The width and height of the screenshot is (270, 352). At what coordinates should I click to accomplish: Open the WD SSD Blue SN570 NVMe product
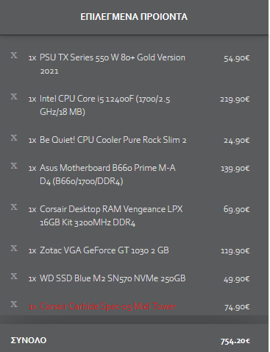tap(113, 278)
